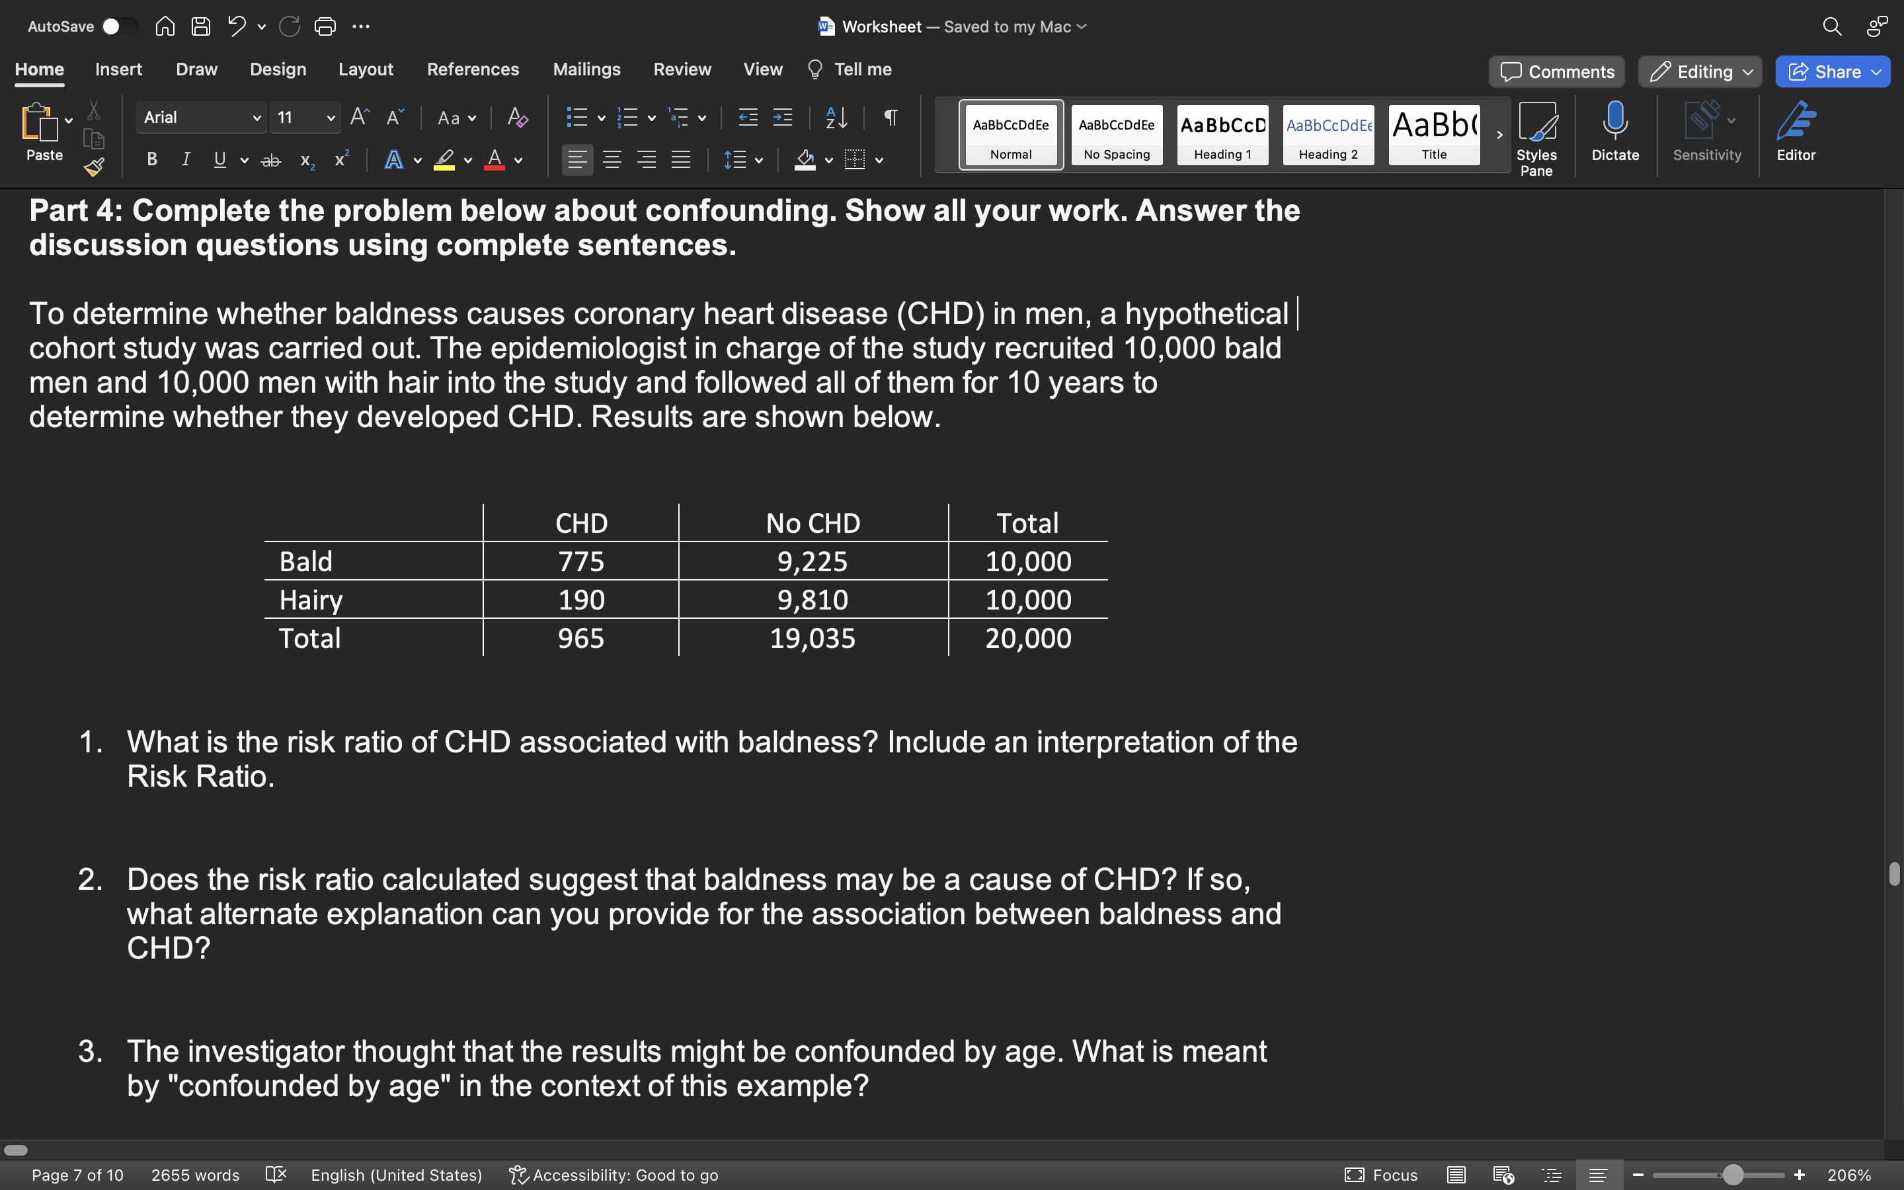Apply the Heading 1 style
The image size is (1904, 1190).
pyautogui.click(x=1222, y=134)
